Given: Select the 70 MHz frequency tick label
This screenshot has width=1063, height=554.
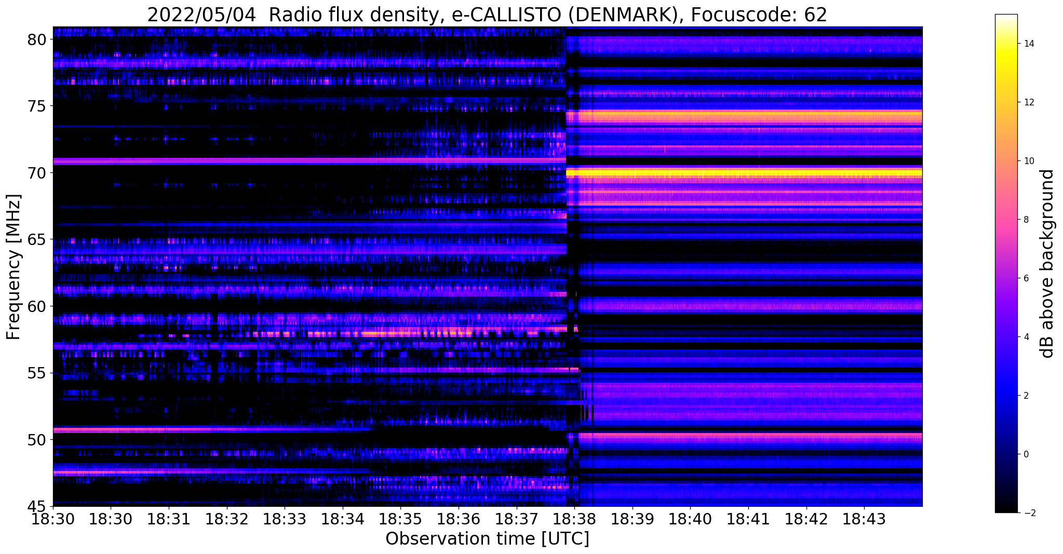Looking at the screenshot, I should (x=37, y=173).
